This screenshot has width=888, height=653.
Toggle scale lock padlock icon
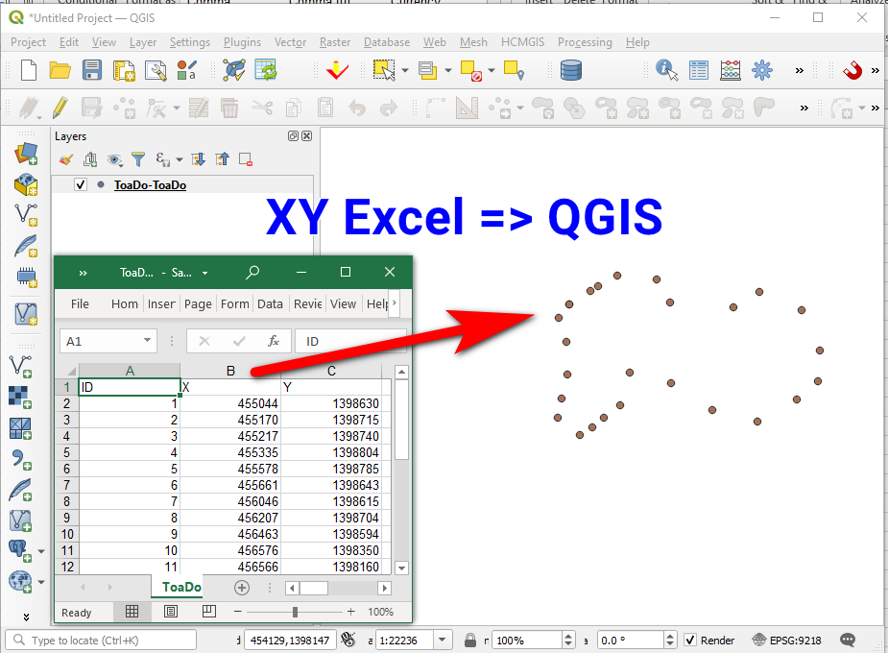pyautogui.click(x=470, y=640)
